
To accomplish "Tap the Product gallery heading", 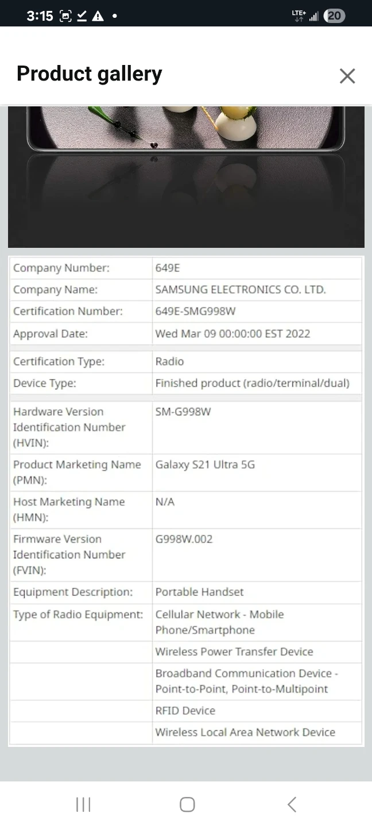I will tap(90, 74).
